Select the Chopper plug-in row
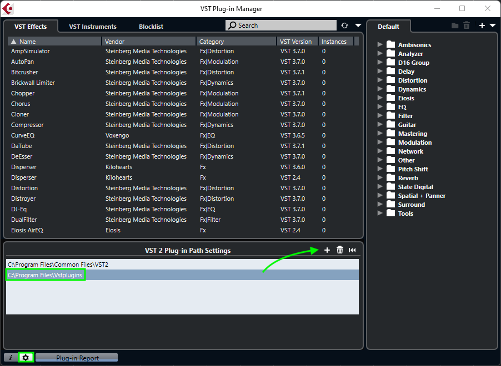Screen dimensions: 501x366 pos(183,93)
